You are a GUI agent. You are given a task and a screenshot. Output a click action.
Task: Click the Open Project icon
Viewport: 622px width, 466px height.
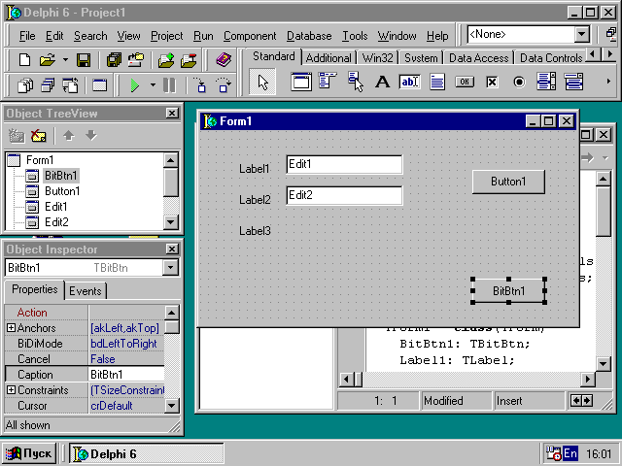pos(136,60)
